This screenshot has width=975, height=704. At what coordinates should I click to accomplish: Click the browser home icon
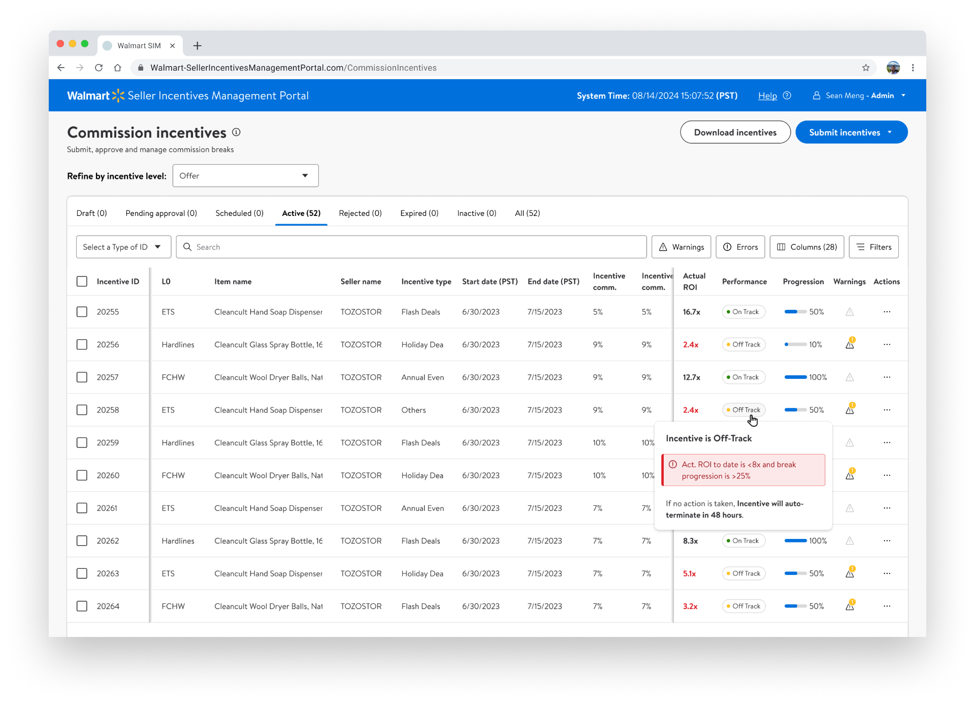pos(117,68)
